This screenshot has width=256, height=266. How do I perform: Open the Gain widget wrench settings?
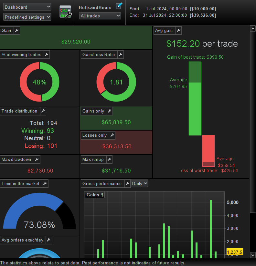pyautogui.click(x=17, y=31)
